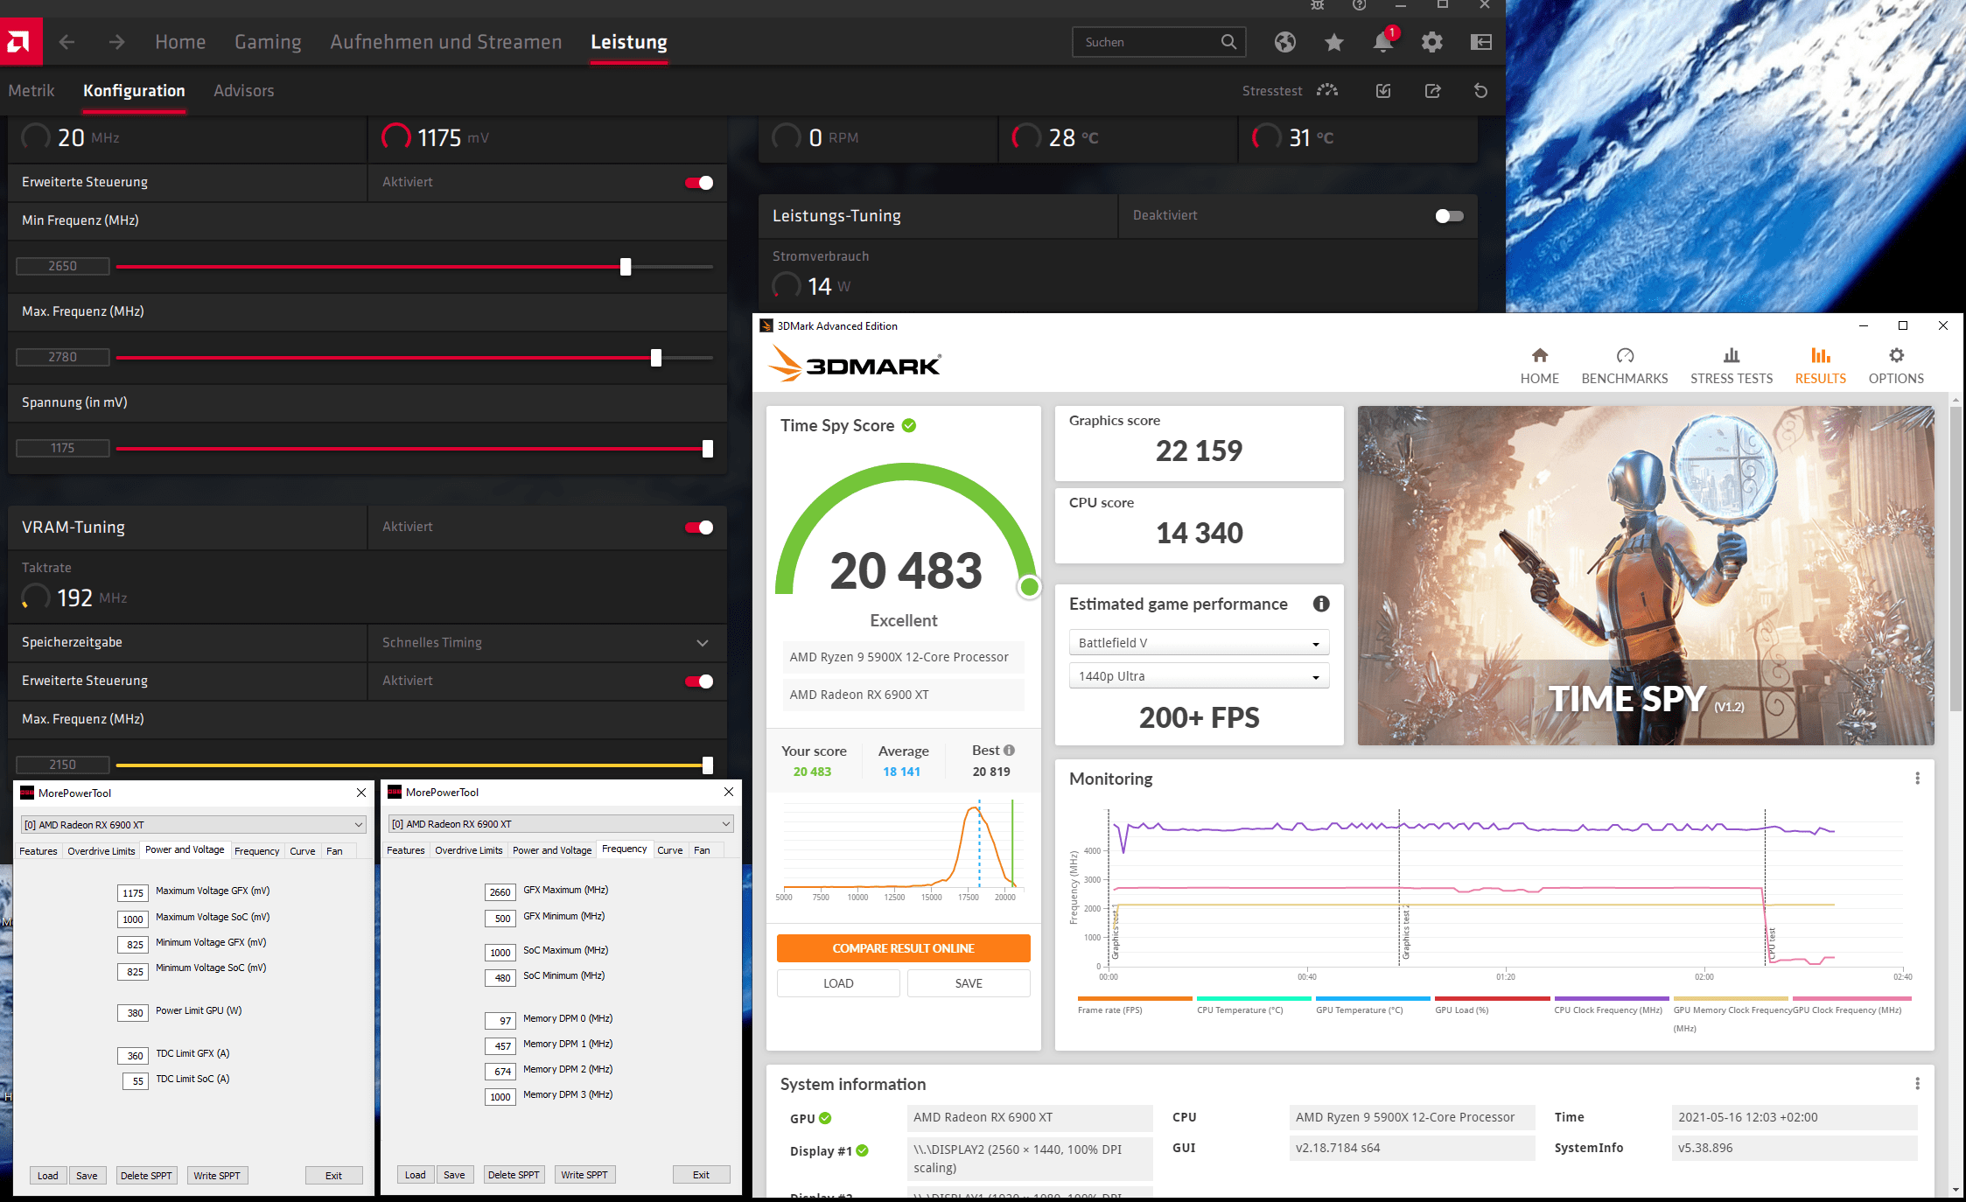The width and height of the screenshot is (1966, 1202).
Task: Go forward with the right arrow
Action: point(116,42)
